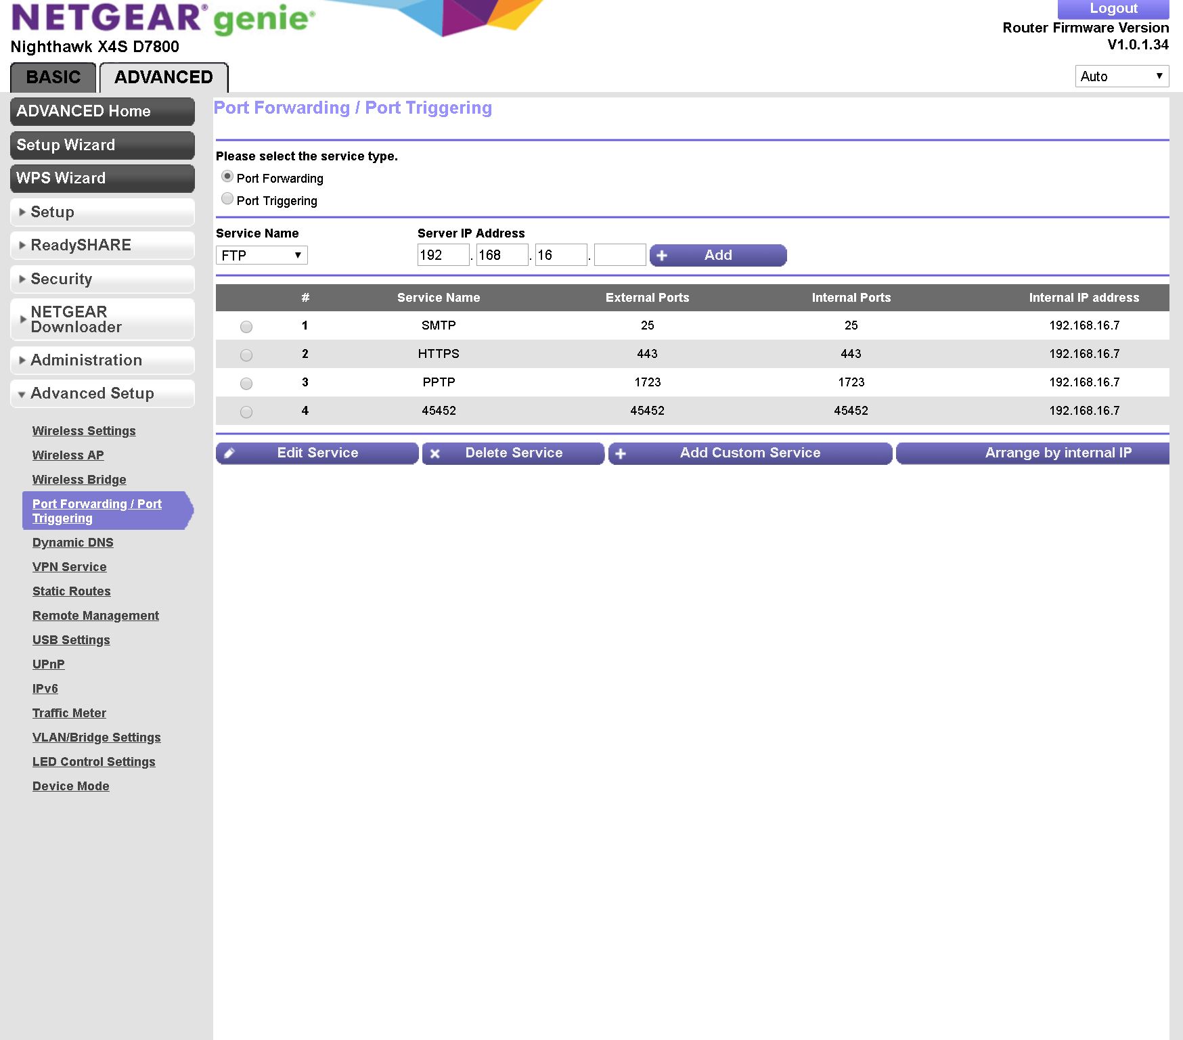Click the PPTP service name cell

[439, 382]
